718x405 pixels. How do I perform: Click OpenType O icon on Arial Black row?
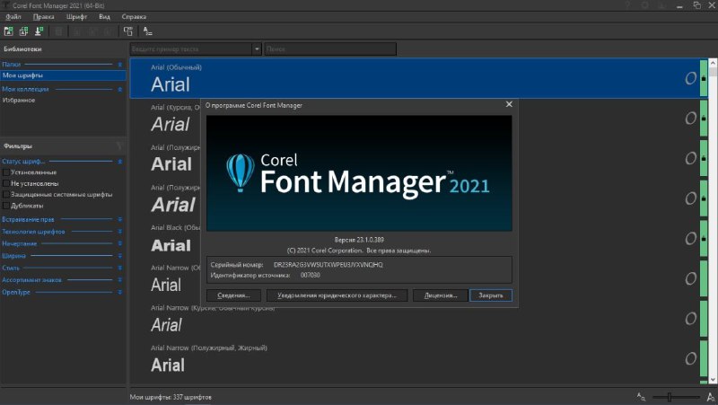(690, 238)
